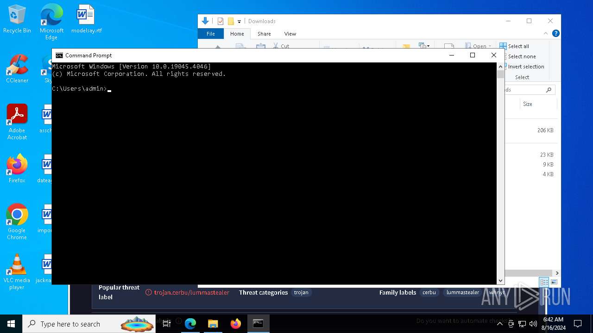Open Explorer Help question mark icon
This screenshot has height=333, width=593.
pos(556,33)
